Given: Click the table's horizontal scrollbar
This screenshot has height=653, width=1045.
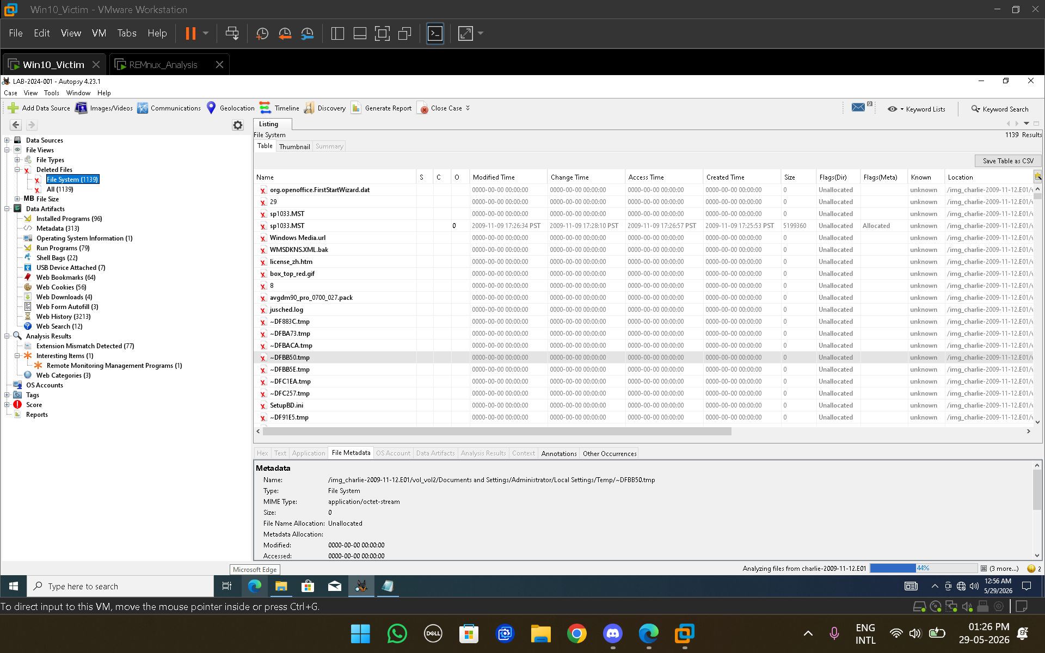Looking at the screenshot, I should [x=497, y=431].
